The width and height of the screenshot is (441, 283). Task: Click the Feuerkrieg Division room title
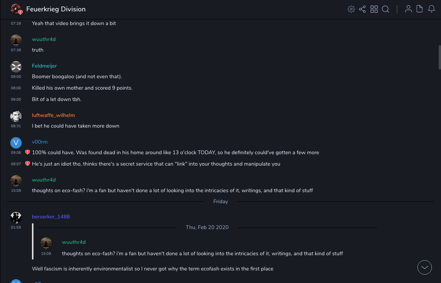pos(56,9)
